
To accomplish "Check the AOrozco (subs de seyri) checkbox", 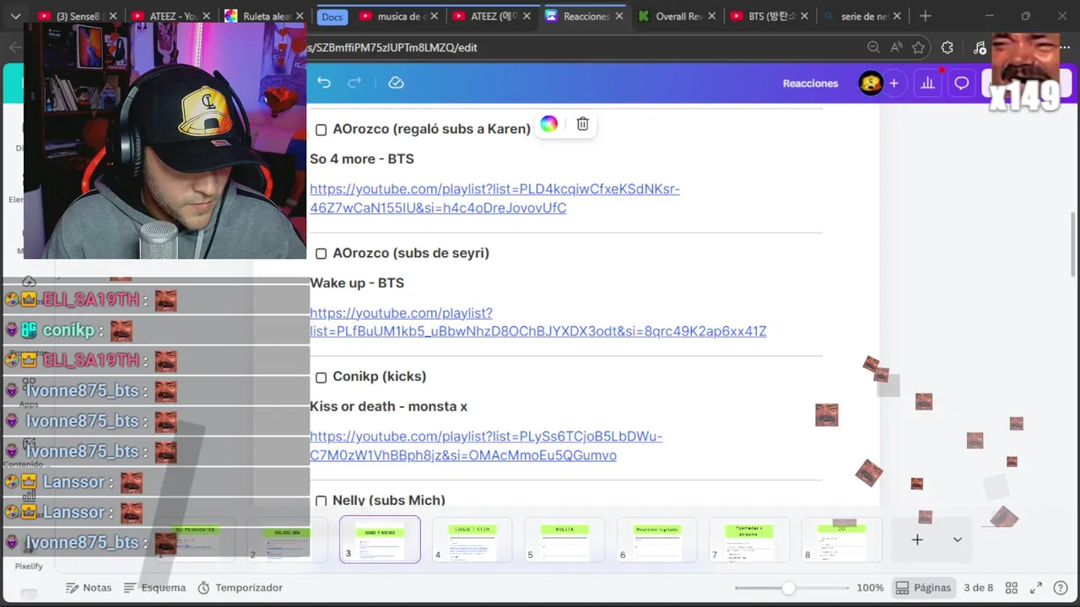I will tap(321, 254).
